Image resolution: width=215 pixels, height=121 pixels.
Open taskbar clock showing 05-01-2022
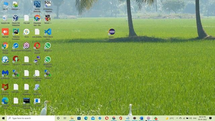click(202, 118)
